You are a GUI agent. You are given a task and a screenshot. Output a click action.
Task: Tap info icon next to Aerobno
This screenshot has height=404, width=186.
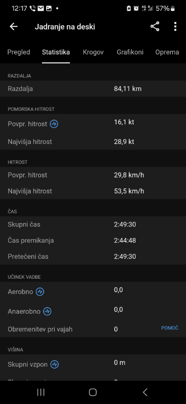pyautogui.click(x=40, y=292)
